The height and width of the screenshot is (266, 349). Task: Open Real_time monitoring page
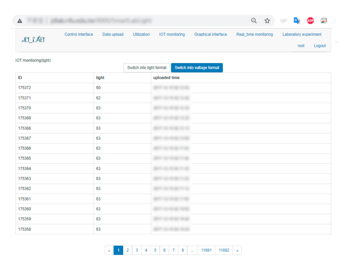pos(254,34)
